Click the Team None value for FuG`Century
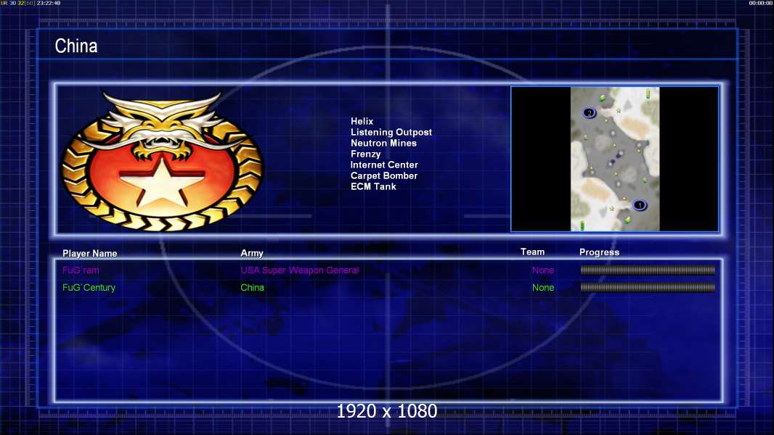This screenshot has height=435, width=774. pos(543,287)
